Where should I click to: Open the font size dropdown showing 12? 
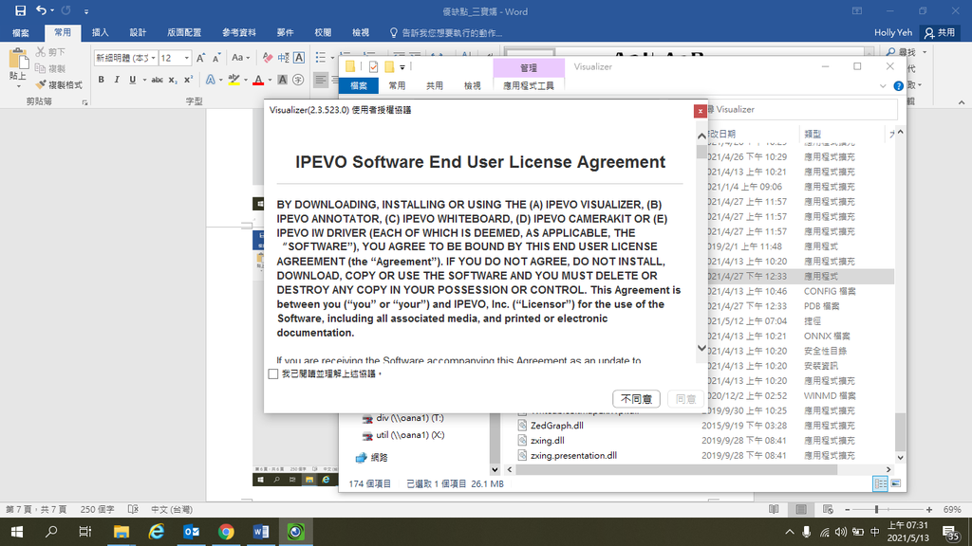pos(186,58)
